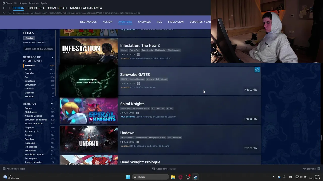Open the DESTACADOS genre tab
Screen dimensions: 323x181
coord(88,22)
